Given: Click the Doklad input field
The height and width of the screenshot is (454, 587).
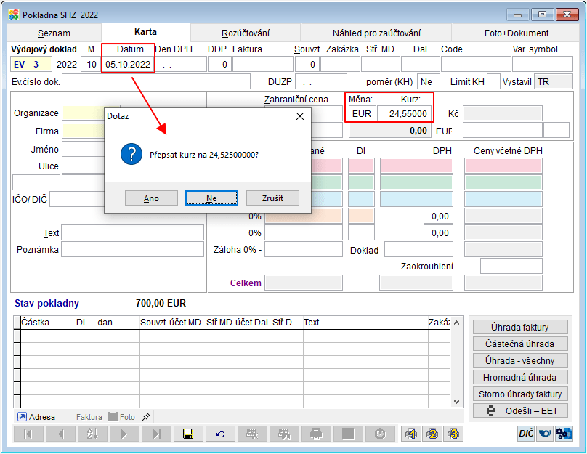Looking at the screenshot, I should pos(418,250).
